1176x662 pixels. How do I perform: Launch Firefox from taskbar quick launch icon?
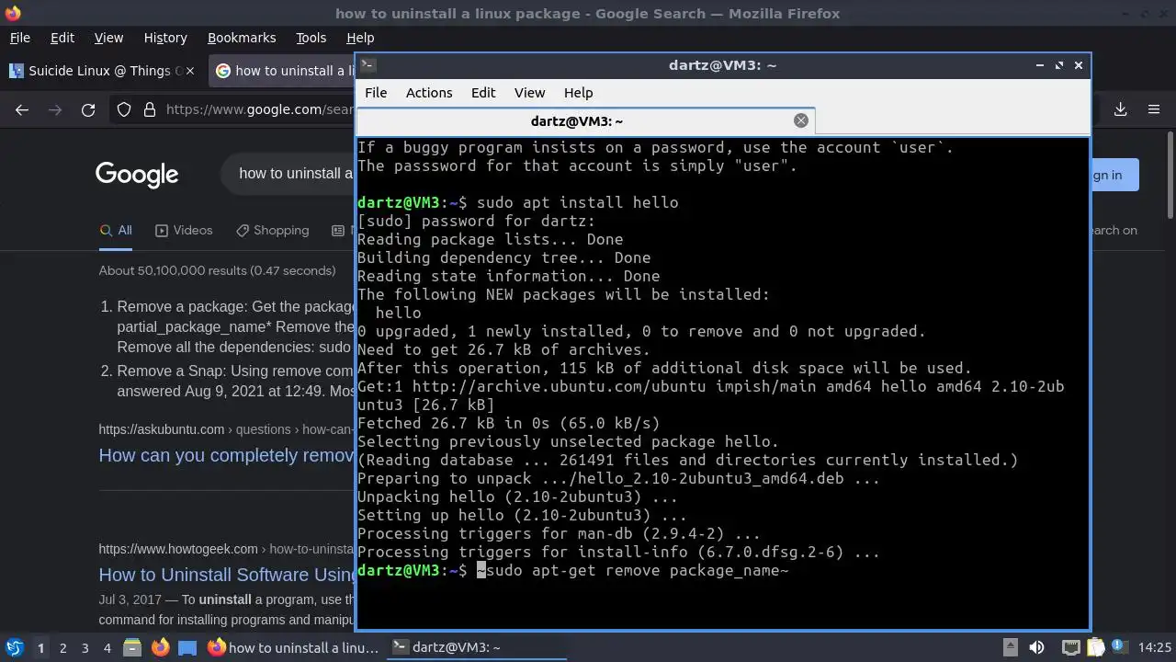(160, 647)
